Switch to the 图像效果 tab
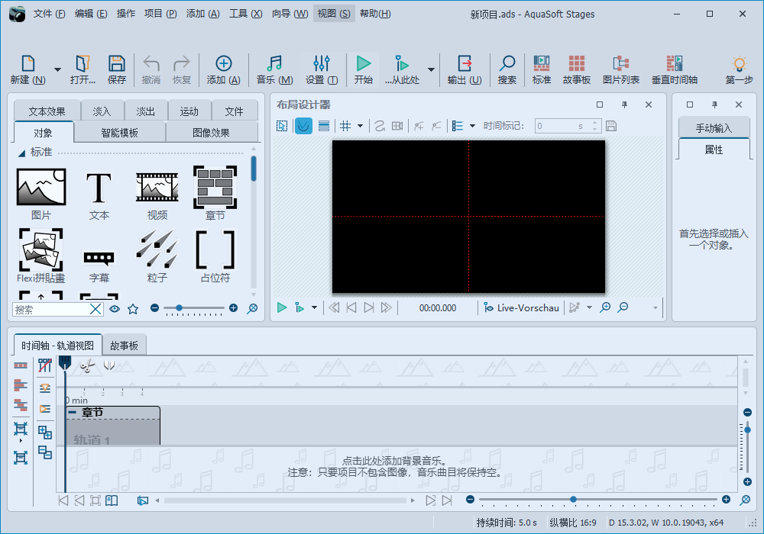This screenshot has width=764, height=534. click(211, 133)
